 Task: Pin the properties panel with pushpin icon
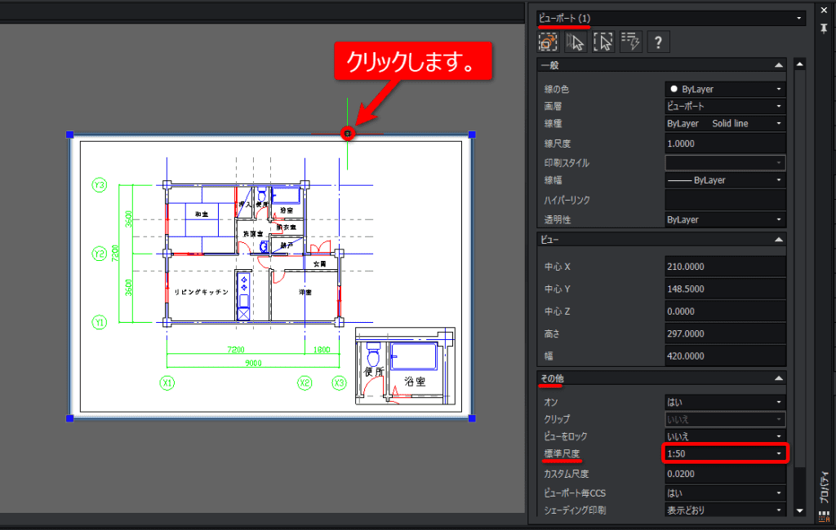824,29
